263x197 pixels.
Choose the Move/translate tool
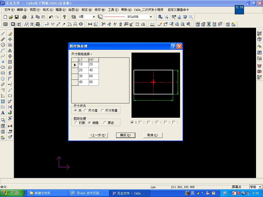pyautogui.click(x=10, y=39)
